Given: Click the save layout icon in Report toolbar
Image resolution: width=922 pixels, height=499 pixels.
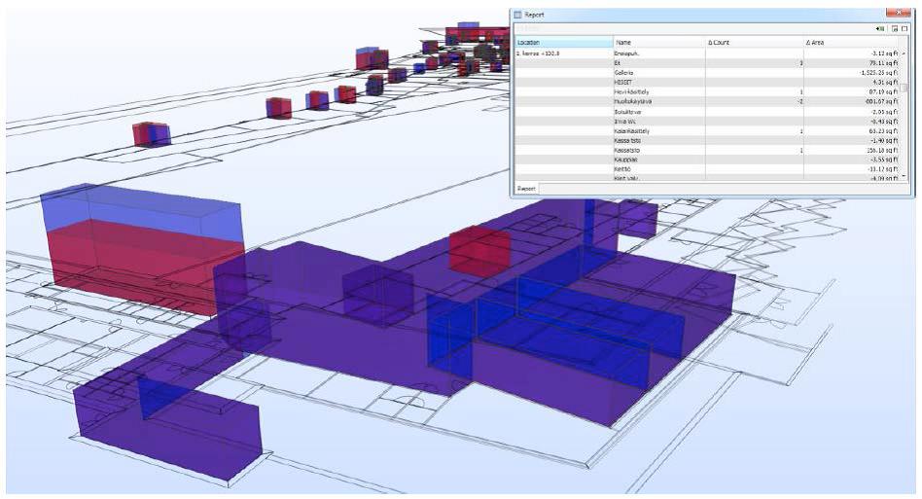Looking at the screenshot, I should (x=894, y=30).
